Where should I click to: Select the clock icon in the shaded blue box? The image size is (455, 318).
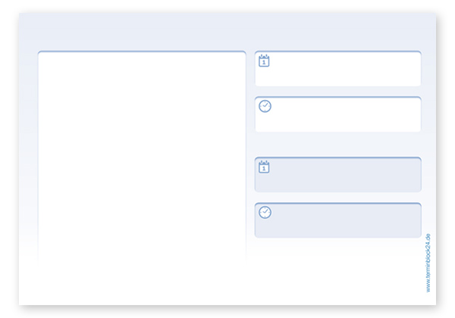pyautogui.click(x=265, y=212)
